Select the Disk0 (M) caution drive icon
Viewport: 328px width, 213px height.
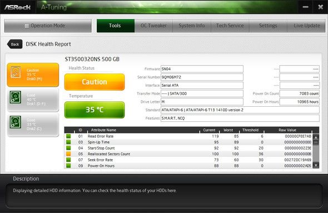tap(16, 72)
